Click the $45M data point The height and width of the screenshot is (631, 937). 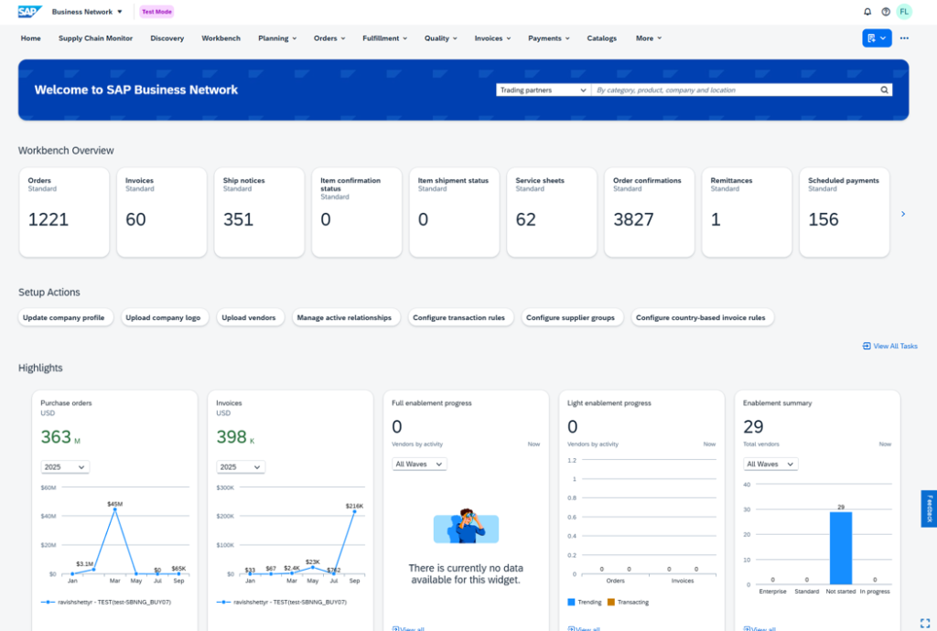pos(114,509)
